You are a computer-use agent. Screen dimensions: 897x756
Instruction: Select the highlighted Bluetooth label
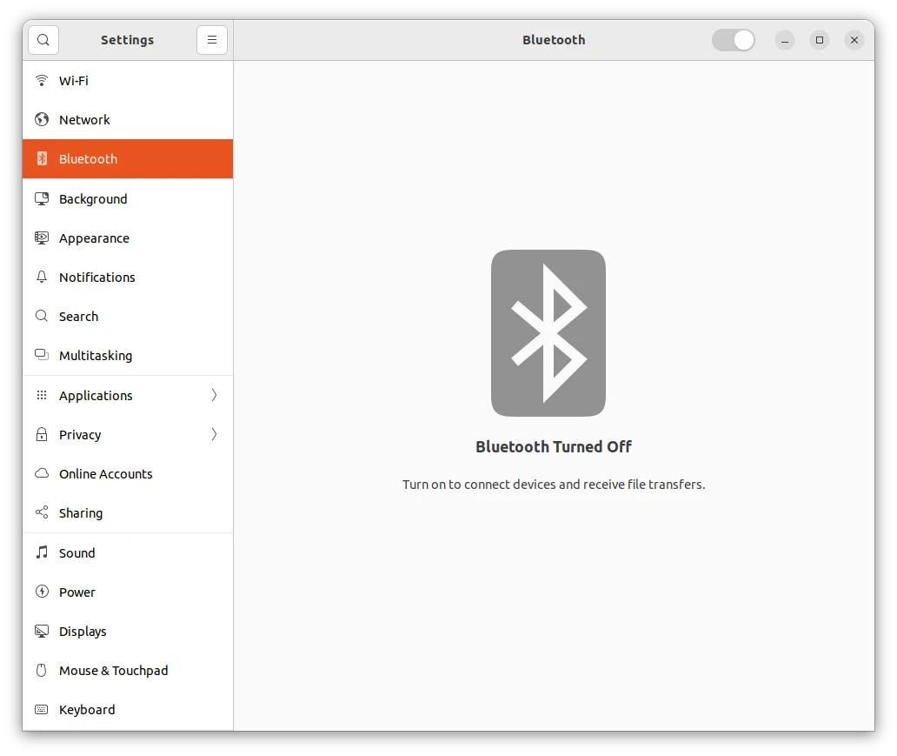(x=88, y=158)
